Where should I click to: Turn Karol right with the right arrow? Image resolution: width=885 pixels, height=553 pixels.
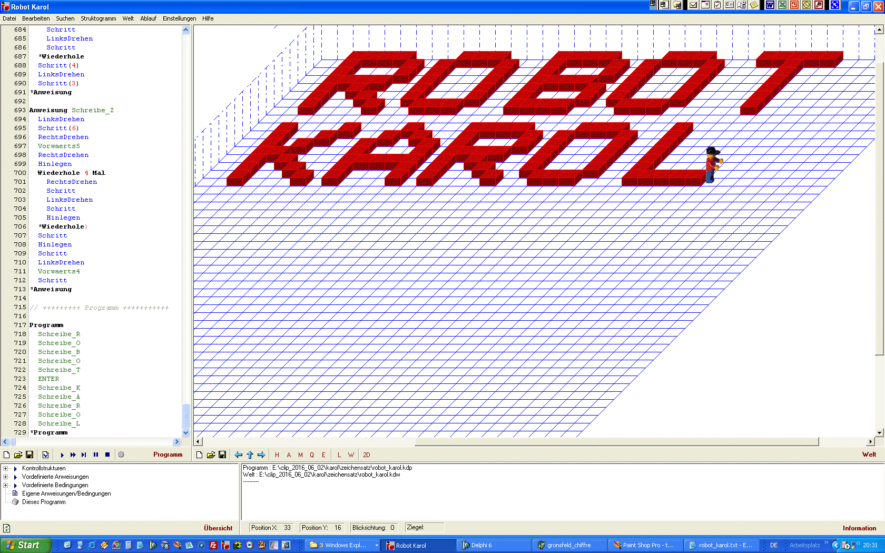click(261, 455)
